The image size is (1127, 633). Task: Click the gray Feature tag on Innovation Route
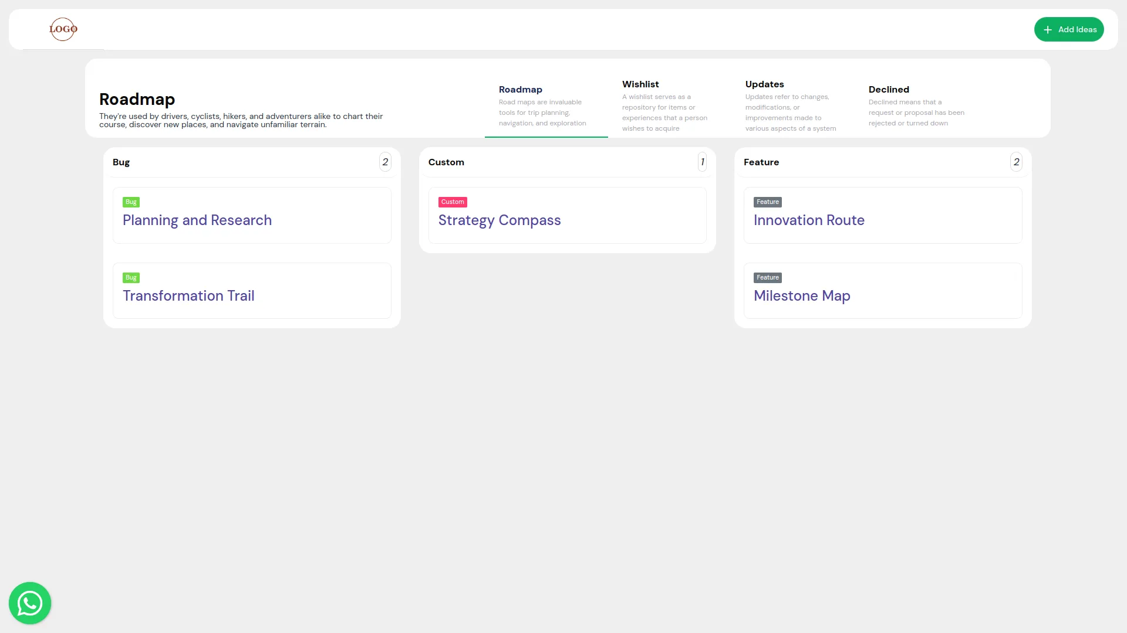click(767, 202)
